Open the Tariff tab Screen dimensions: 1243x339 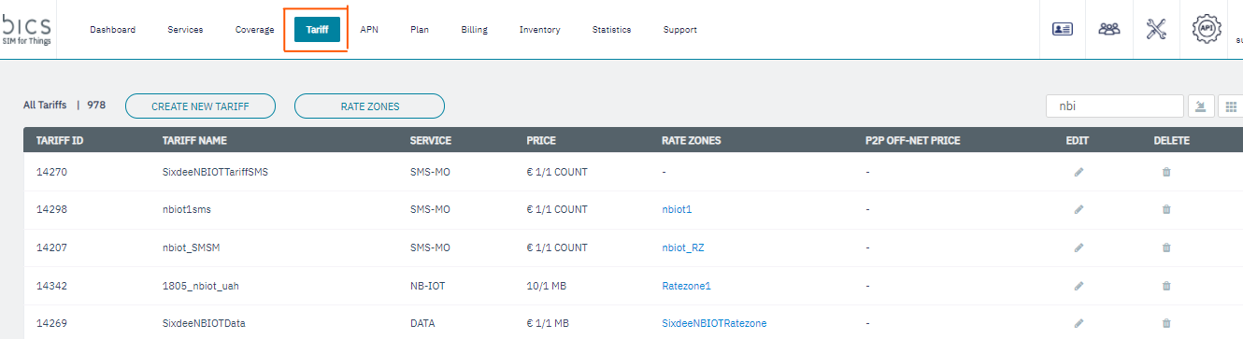(317, 30)
